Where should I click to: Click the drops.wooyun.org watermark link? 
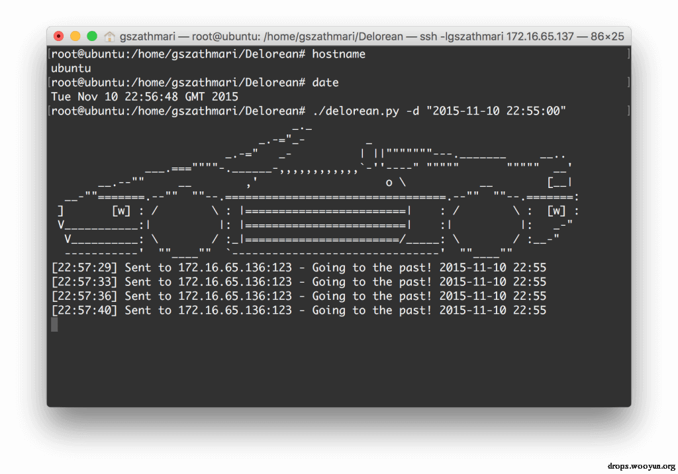(641, 466)
